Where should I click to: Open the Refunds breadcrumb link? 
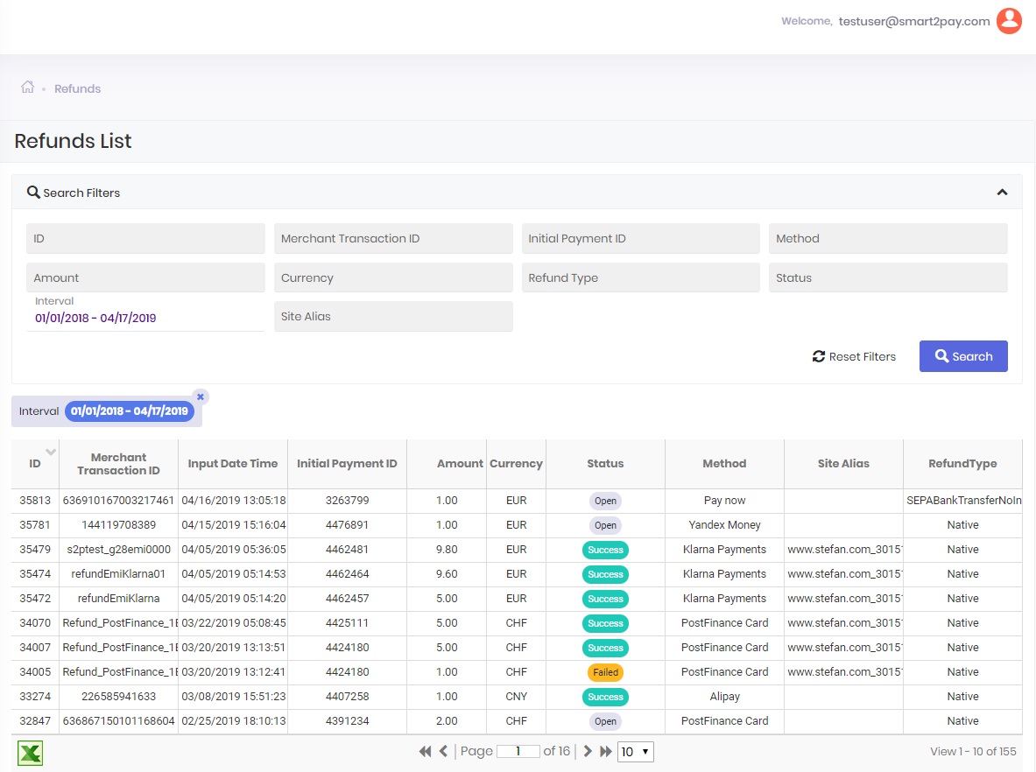coord(77,88)
